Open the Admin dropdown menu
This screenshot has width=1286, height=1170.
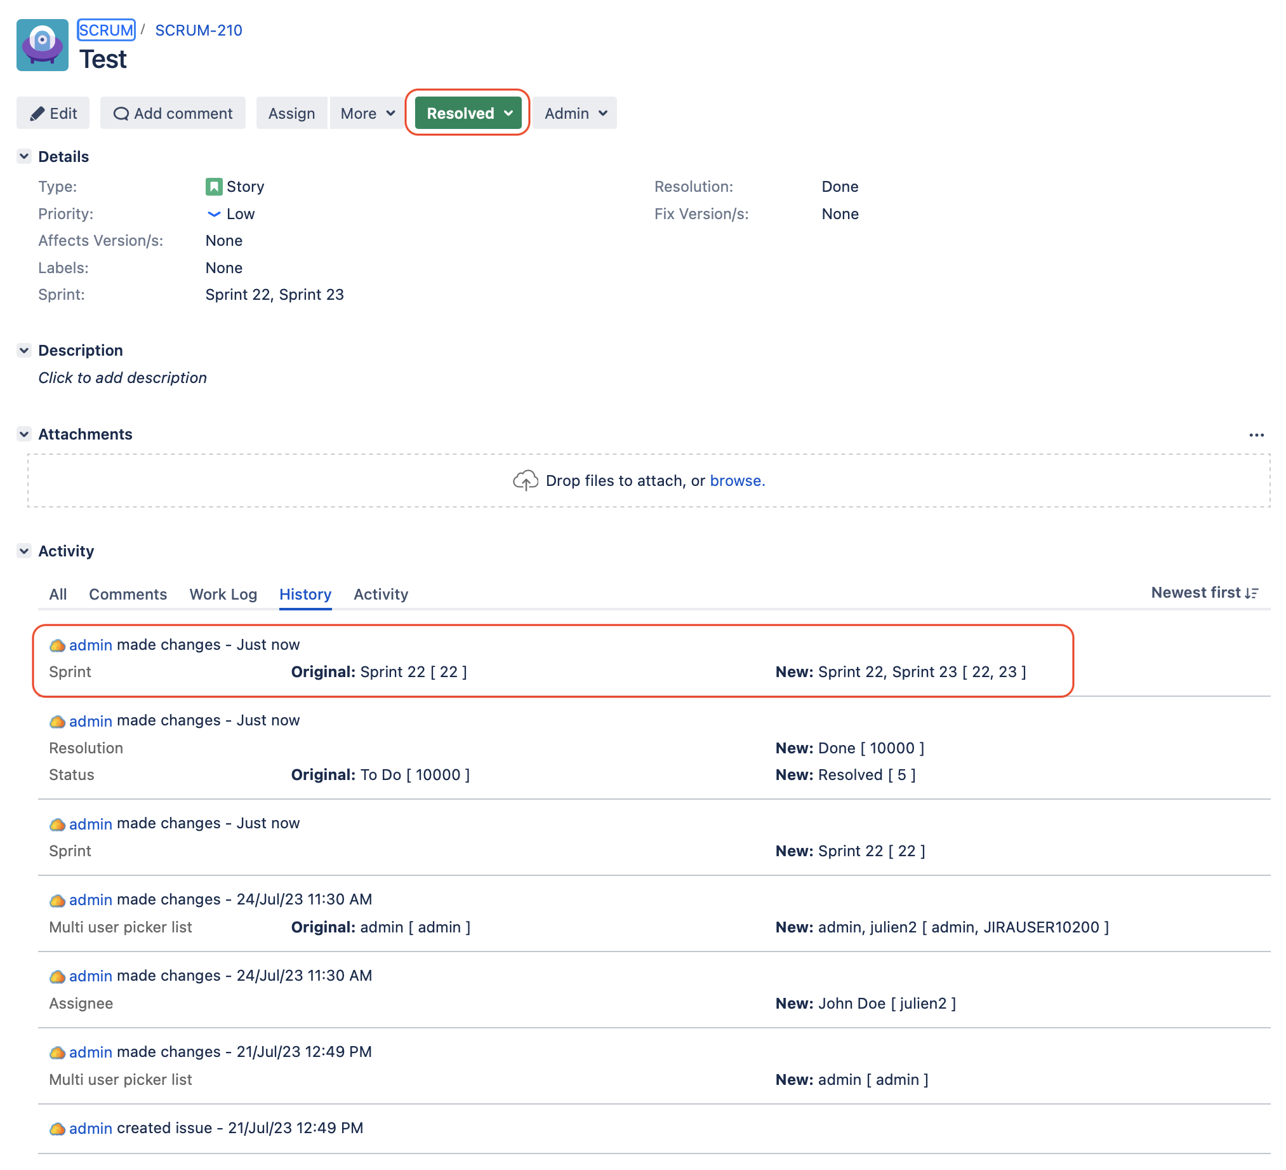pyautogui.click(x=574, y=113)
